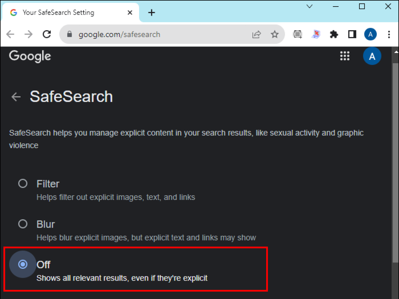Turn SafeSearch Off

(22, 264)
